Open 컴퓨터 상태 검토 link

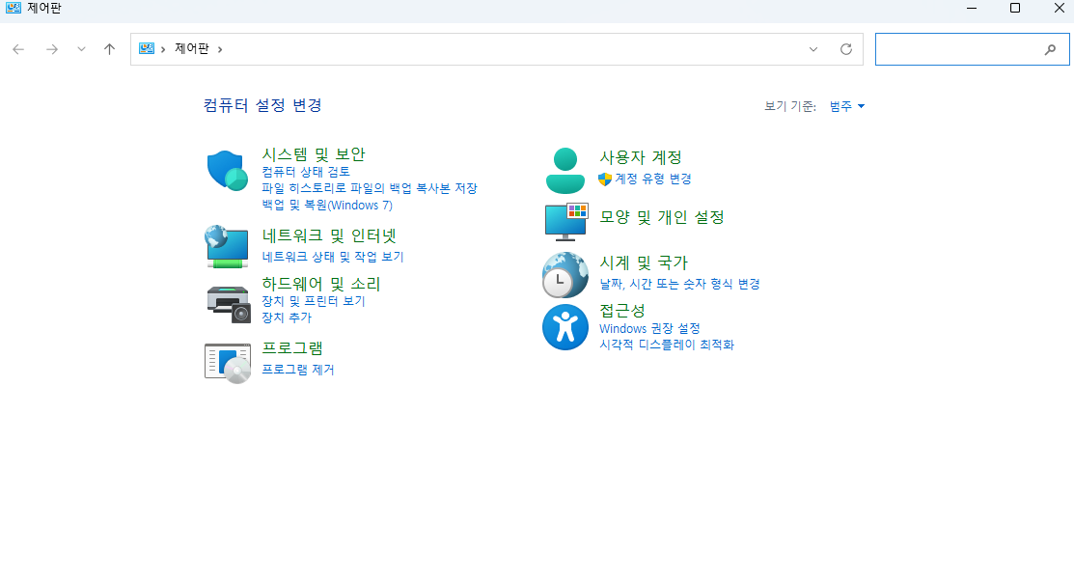306,171
